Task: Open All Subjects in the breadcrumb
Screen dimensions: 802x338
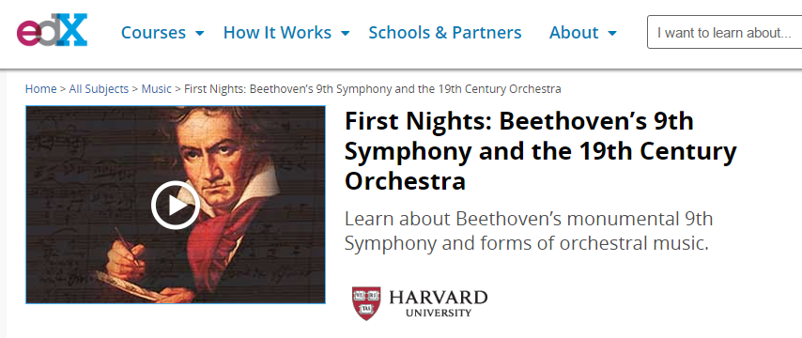Action: [99, 89]
